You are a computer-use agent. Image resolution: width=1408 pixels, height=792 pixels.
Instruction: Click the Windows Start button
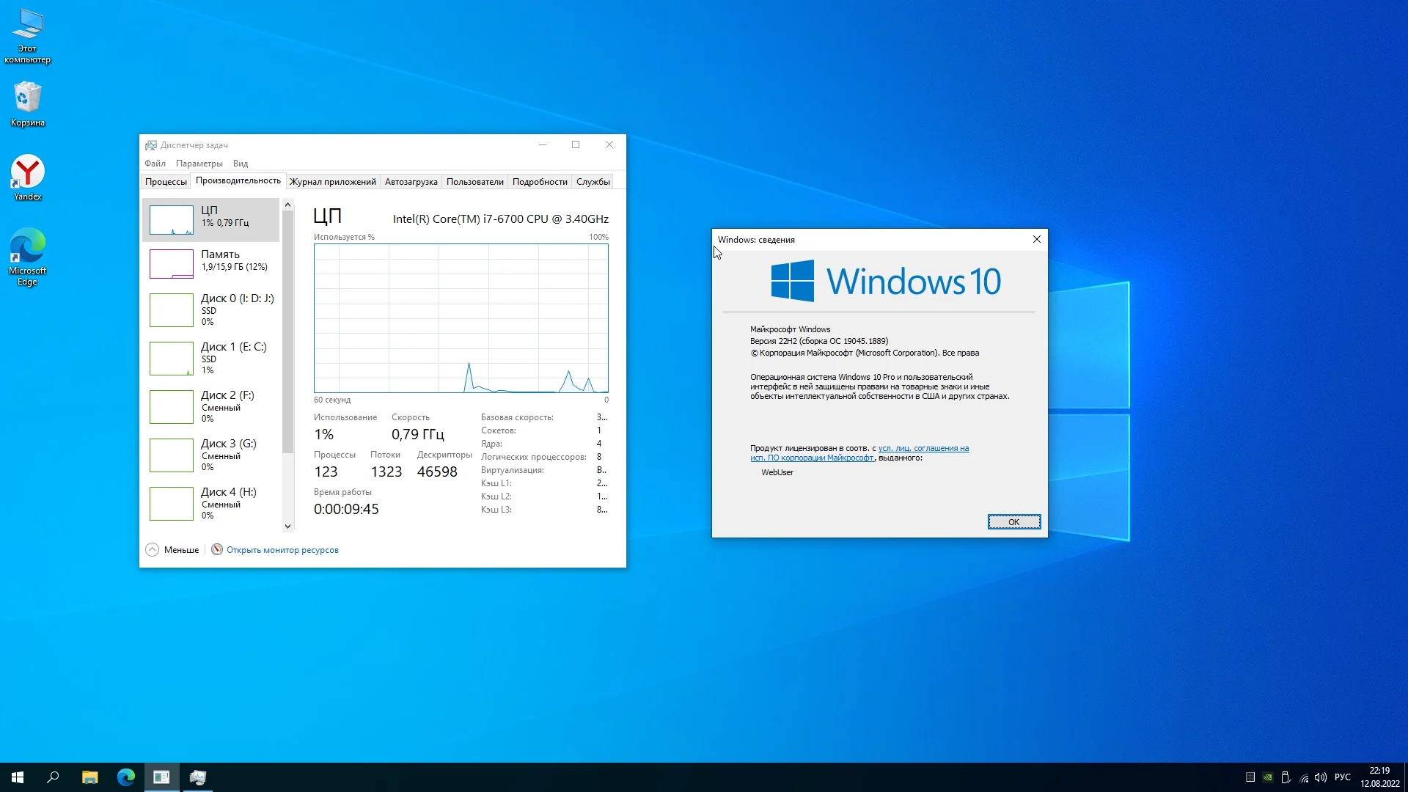18,777
